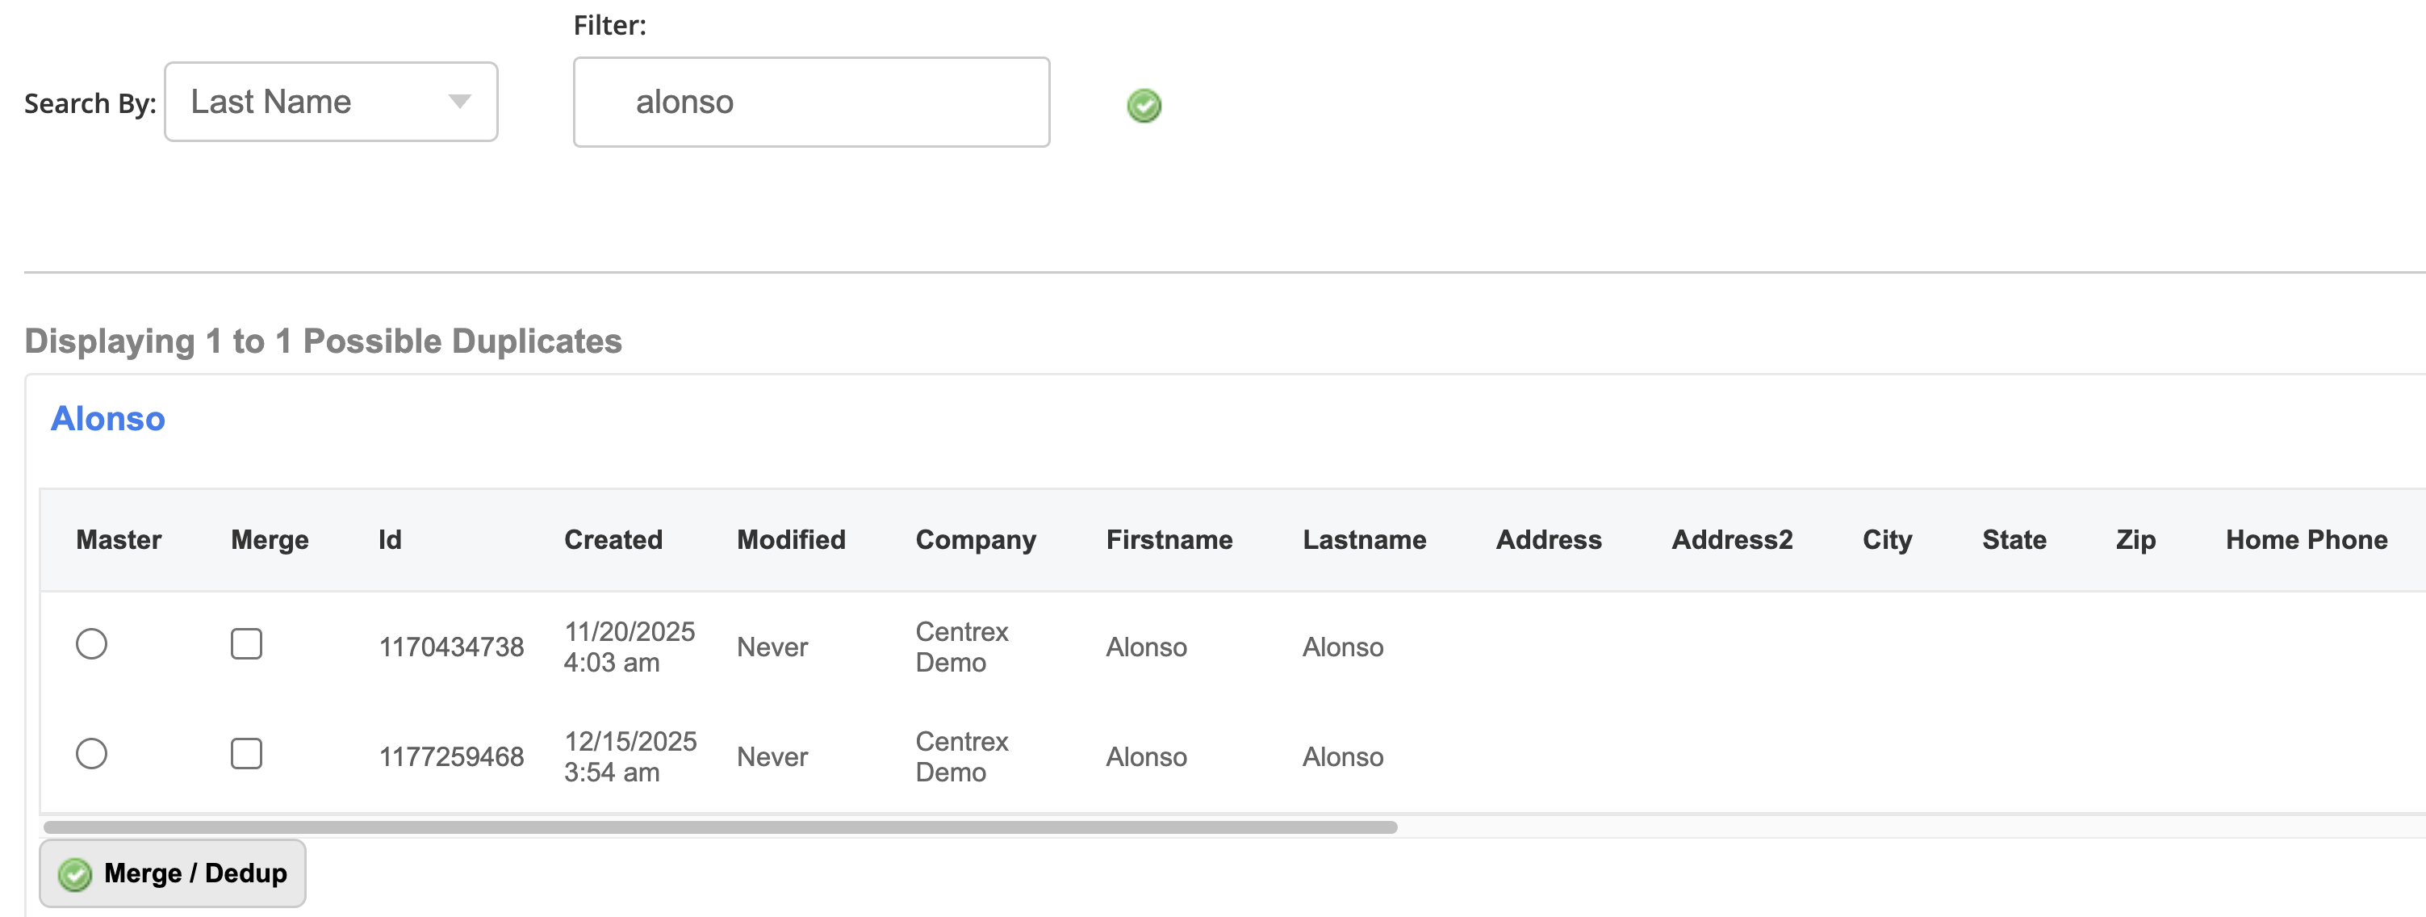Click the horizontal table scrollbar
2426x917 pixels.
coord(721,827)
